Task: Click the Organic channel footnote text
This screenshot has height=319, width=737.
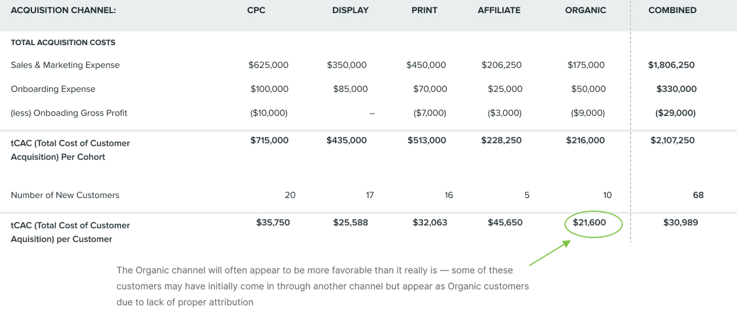Action: click(x=323, y=286)
